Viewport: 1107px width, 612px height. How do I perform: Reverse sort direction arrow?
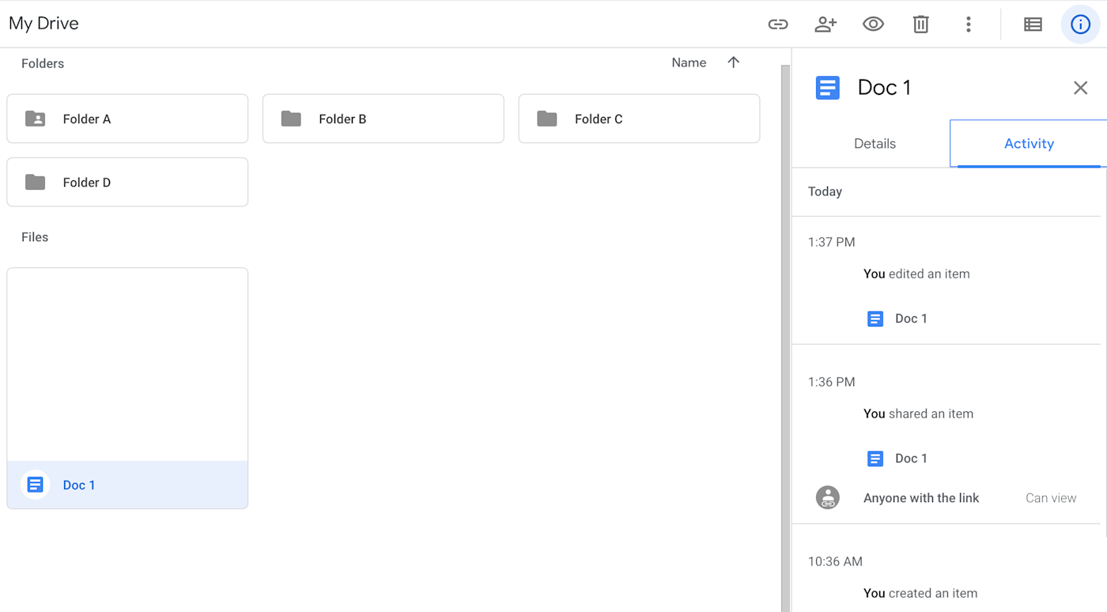click(733, 62)
